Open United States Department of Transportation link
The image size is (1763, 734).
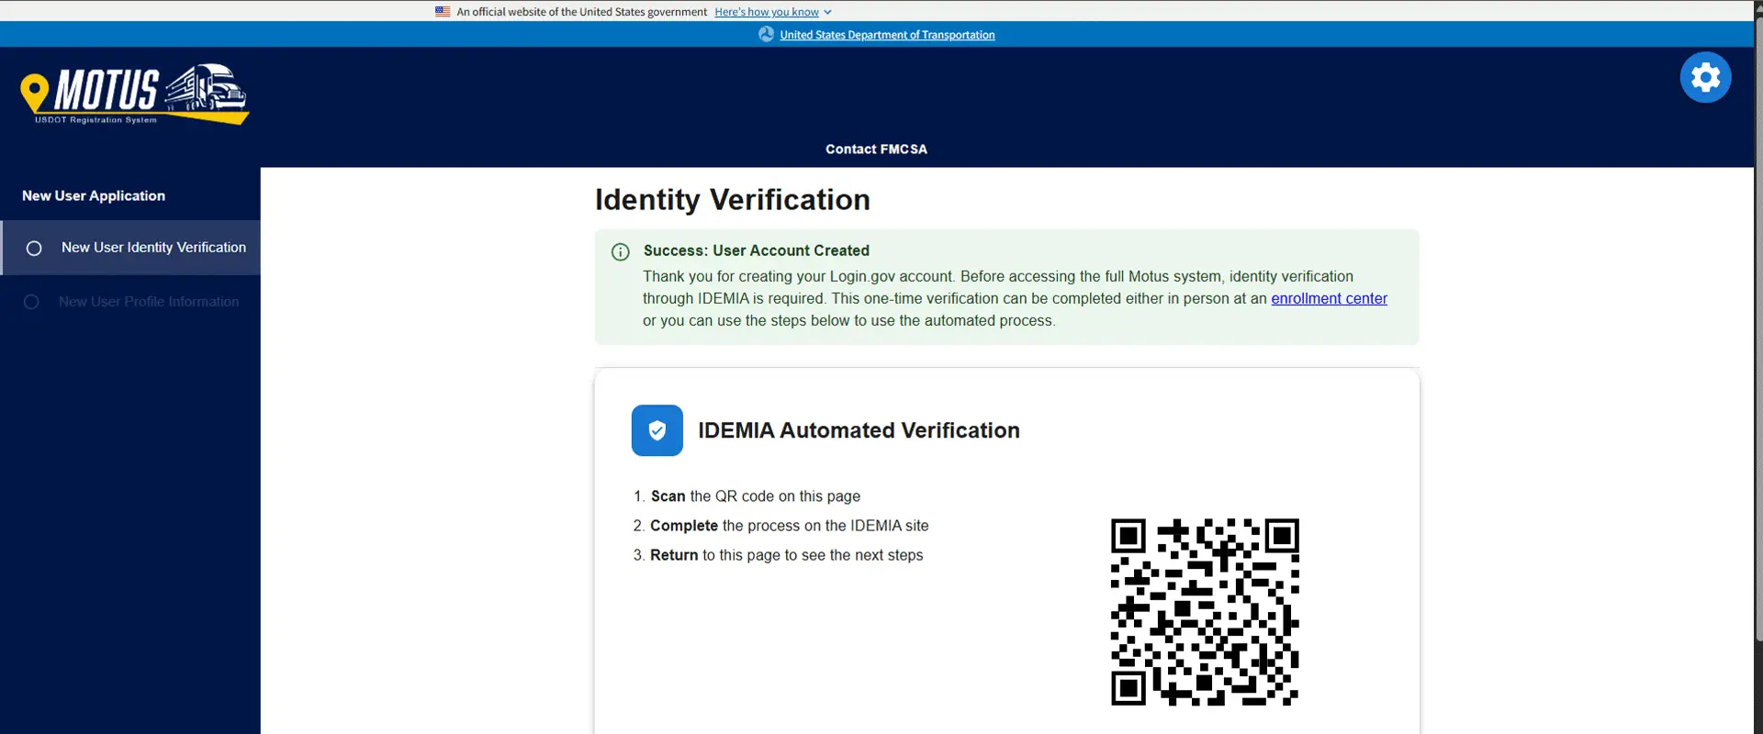point(887,35)
